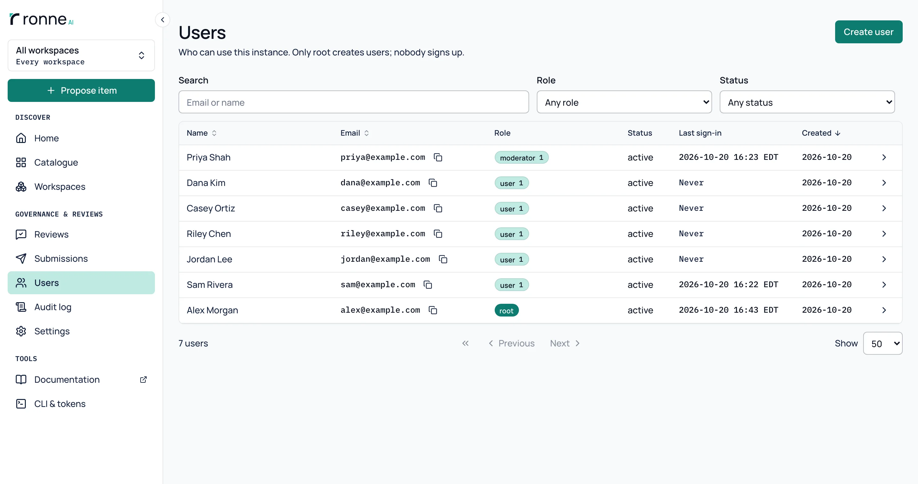Copy priya@example.com email address
918x484 pixels.
438,157
